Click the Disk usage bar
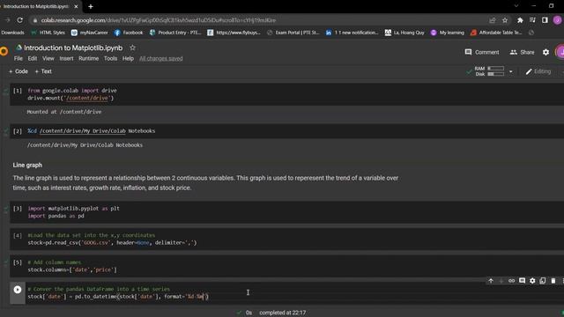Screen dimensions: 564x317 (x=495, y=74)
